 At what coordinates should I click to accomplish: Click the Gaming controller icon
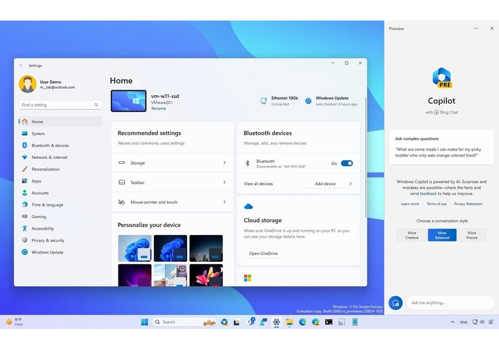pyautogui.click(x=24, y=216)
